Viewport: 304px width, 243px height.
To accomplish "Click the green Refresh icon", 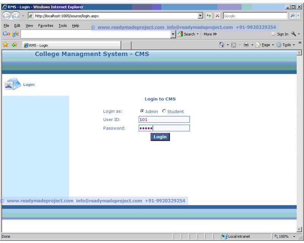I will (209, 16).
